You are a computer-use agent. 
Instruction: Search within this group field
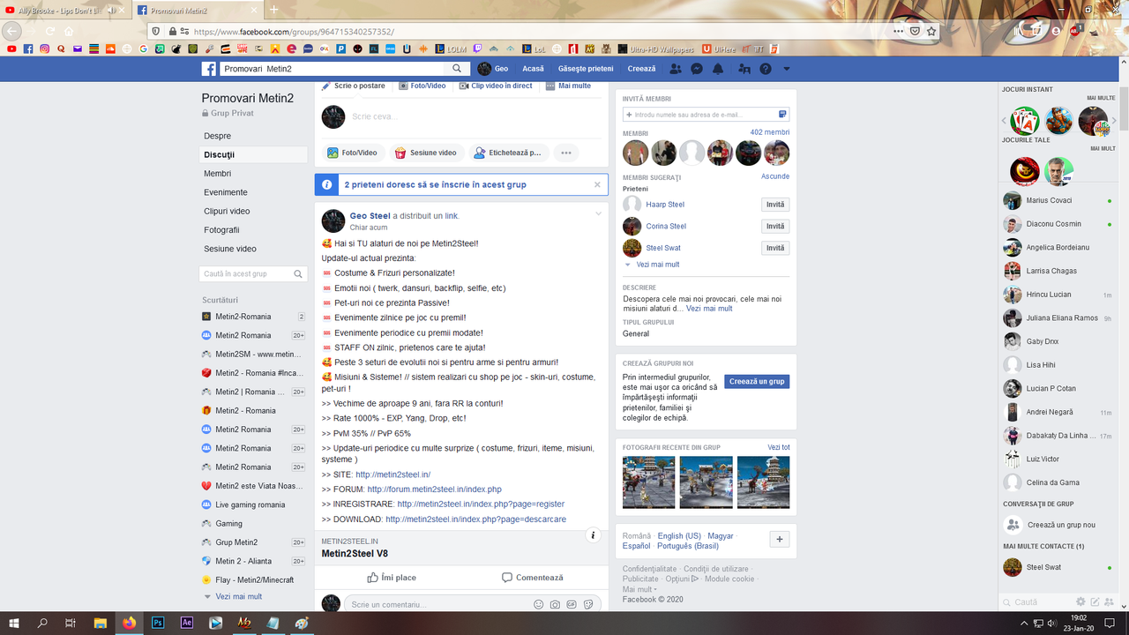point(254,274)
